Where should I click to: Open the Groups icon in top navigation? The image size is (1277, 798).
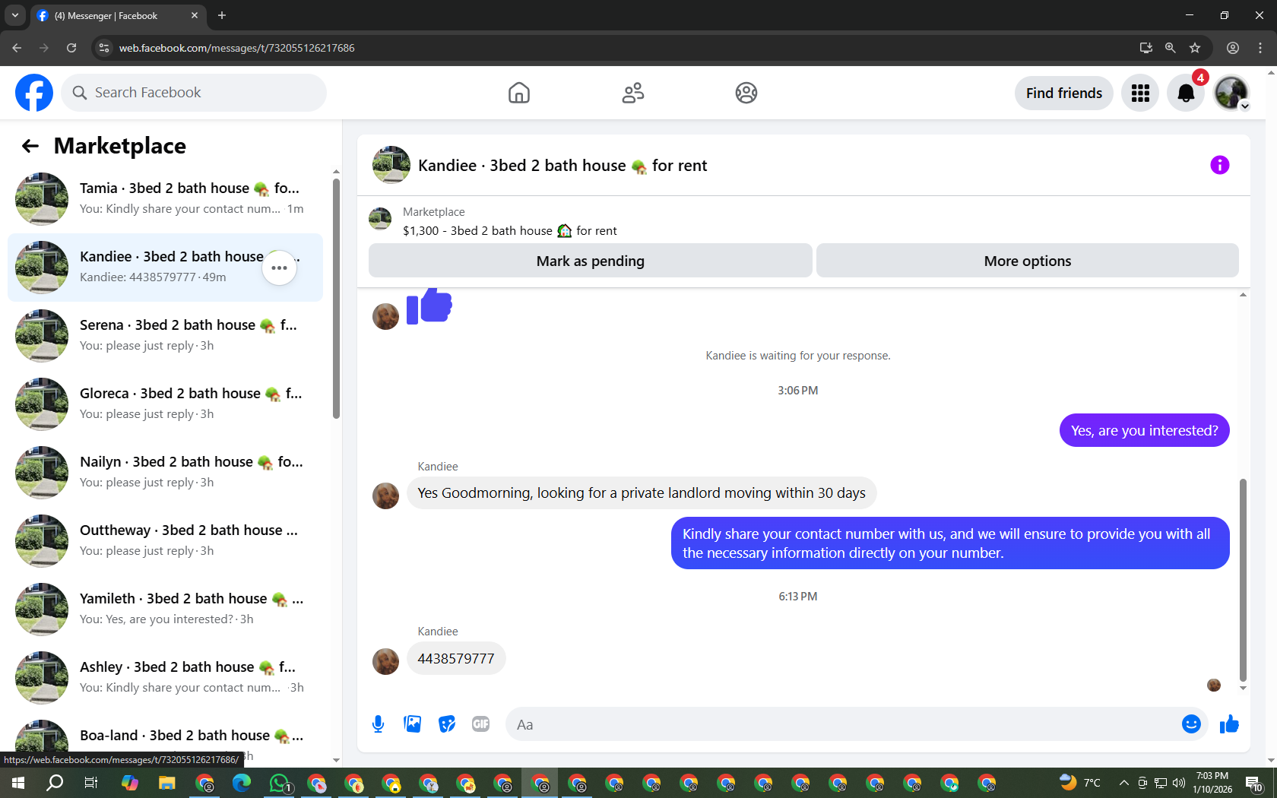tap(746, 93)
